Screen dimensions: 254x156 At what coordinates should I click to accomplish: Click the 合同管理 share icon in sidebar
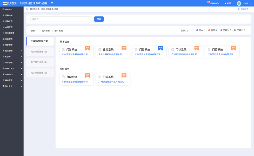(x=3, y=27)
